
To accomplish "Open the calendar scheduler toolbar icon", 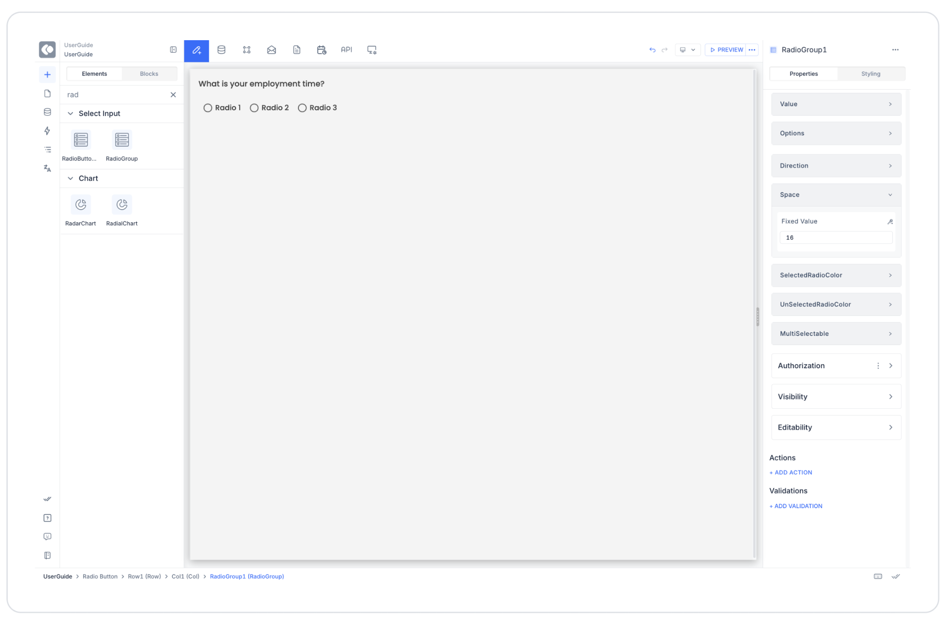I will click(x=321, y=50).
